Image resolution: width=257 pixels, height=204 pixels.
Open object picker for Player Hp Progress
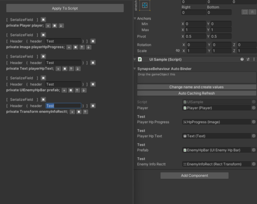(x=254, y=122)
